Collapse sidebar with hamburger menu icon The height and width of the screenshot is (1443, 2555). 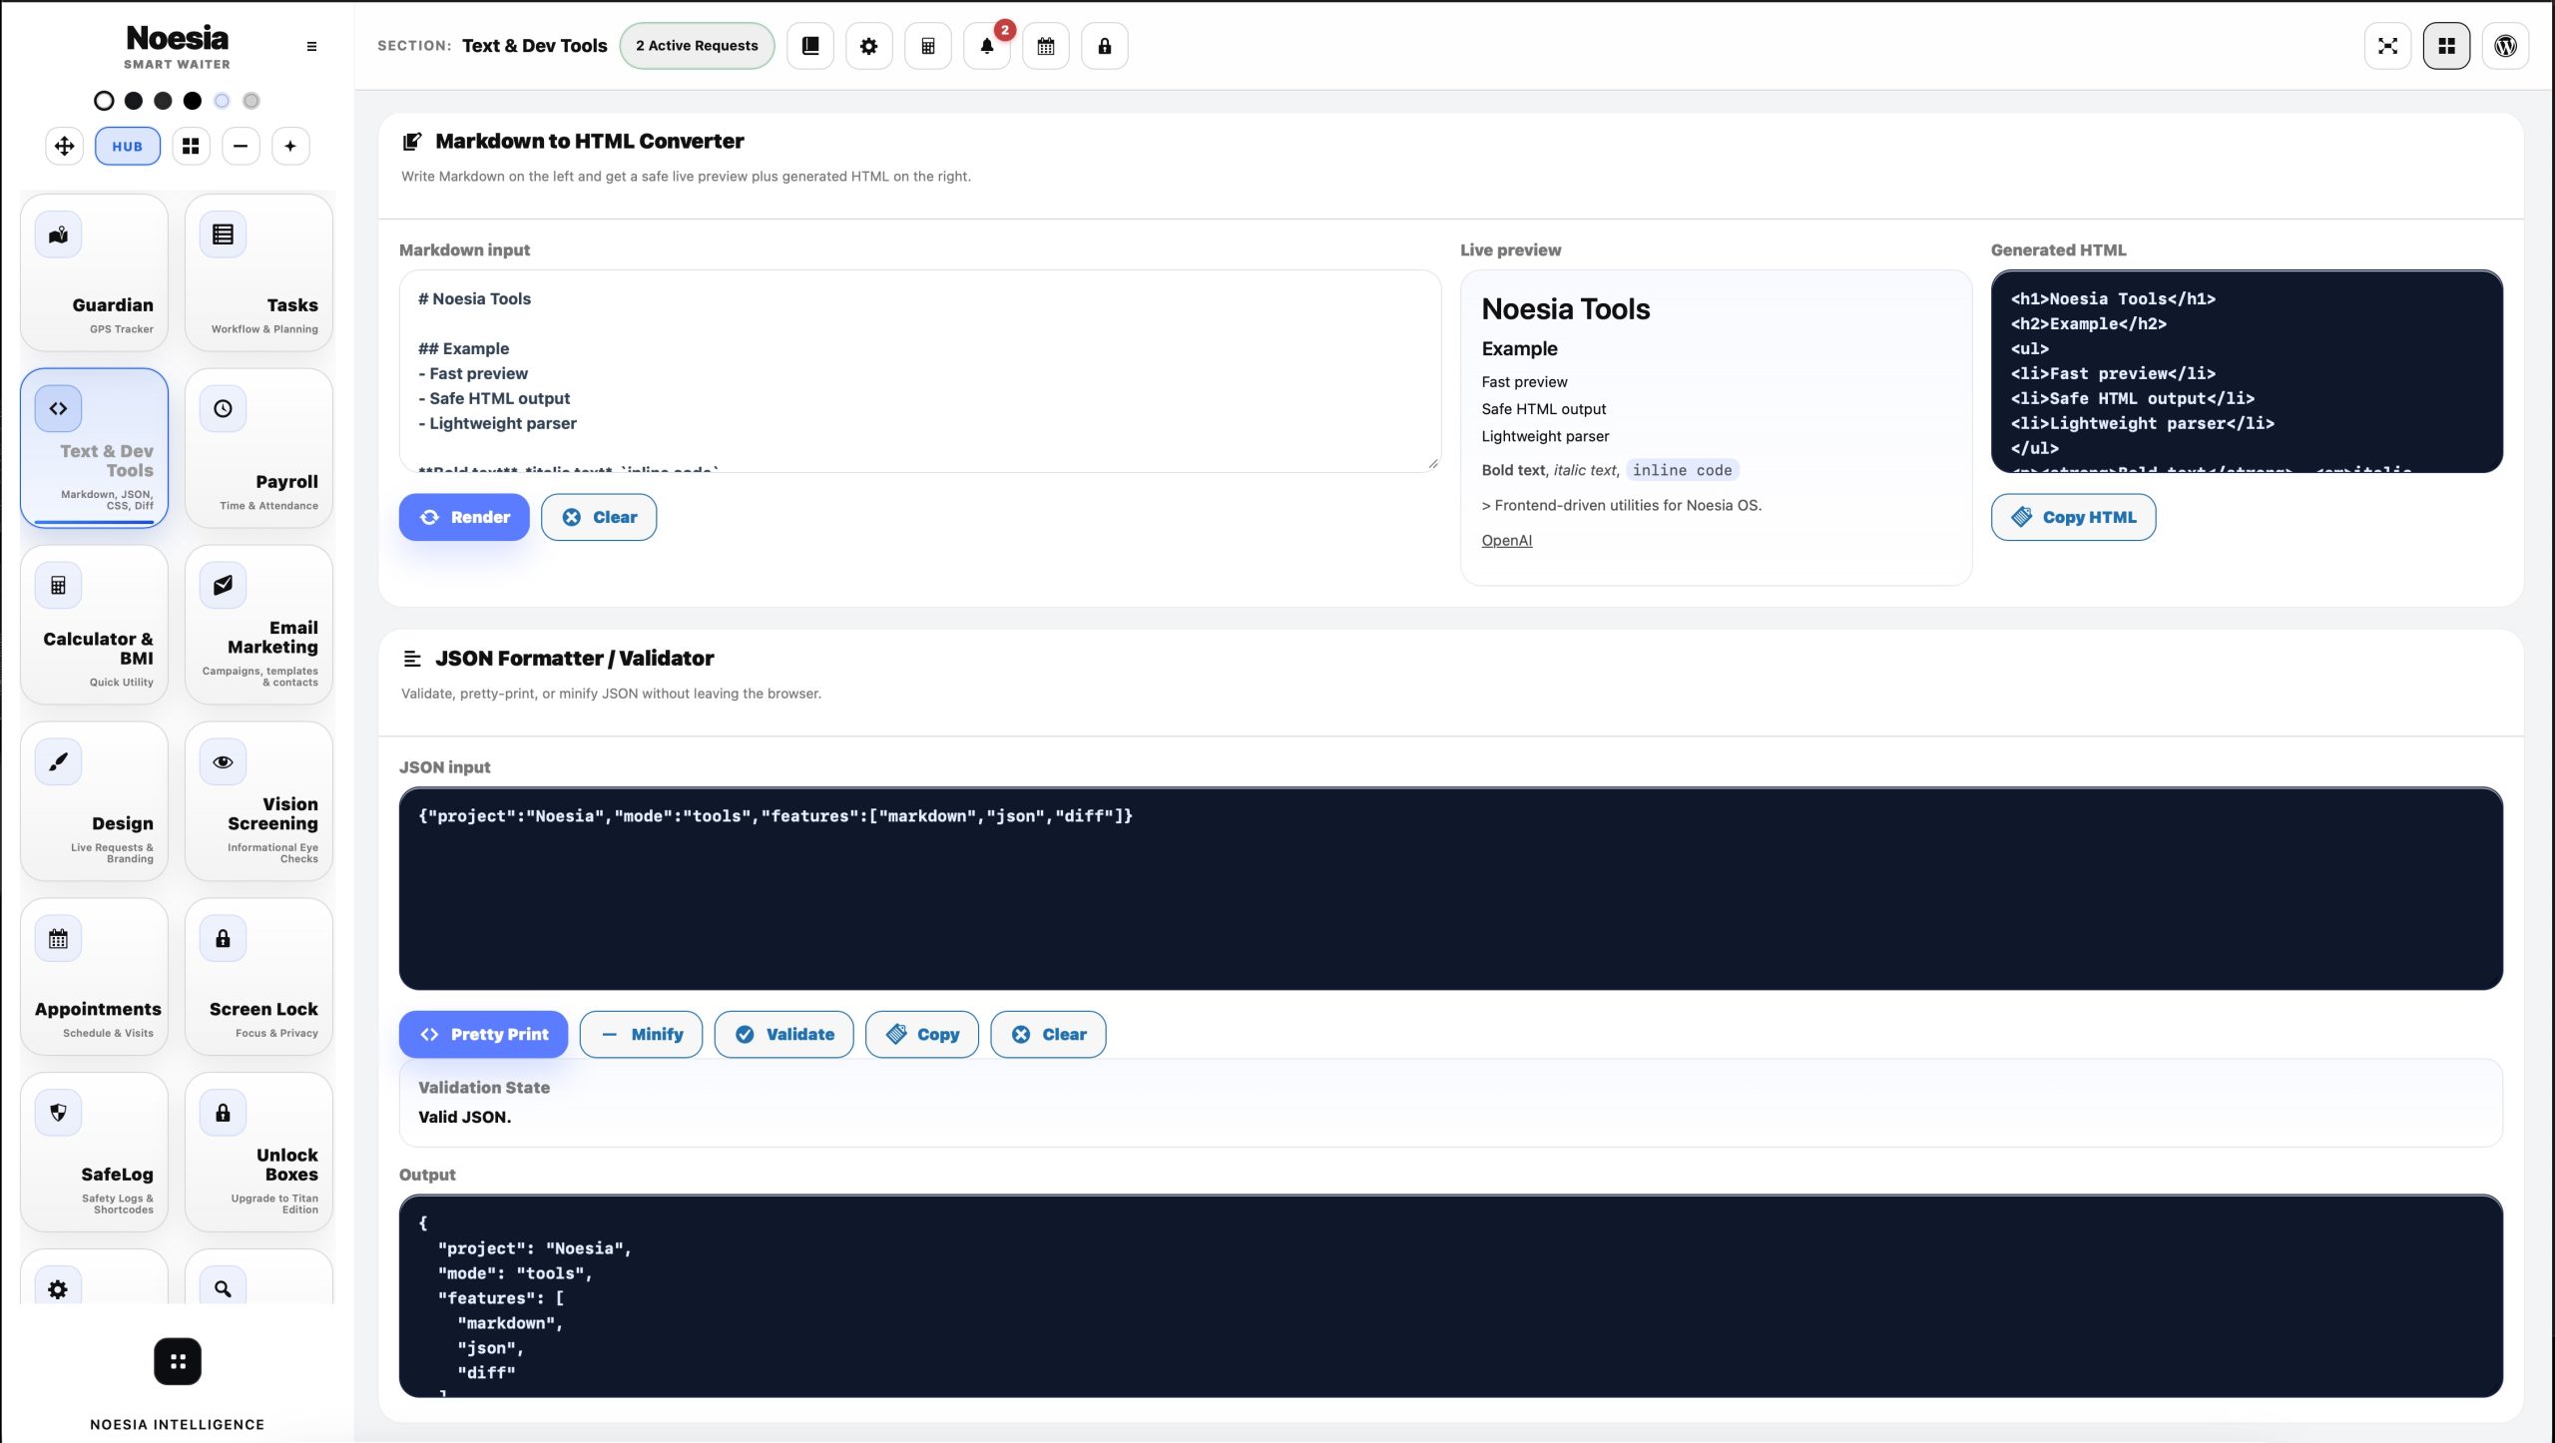point(311,47)
